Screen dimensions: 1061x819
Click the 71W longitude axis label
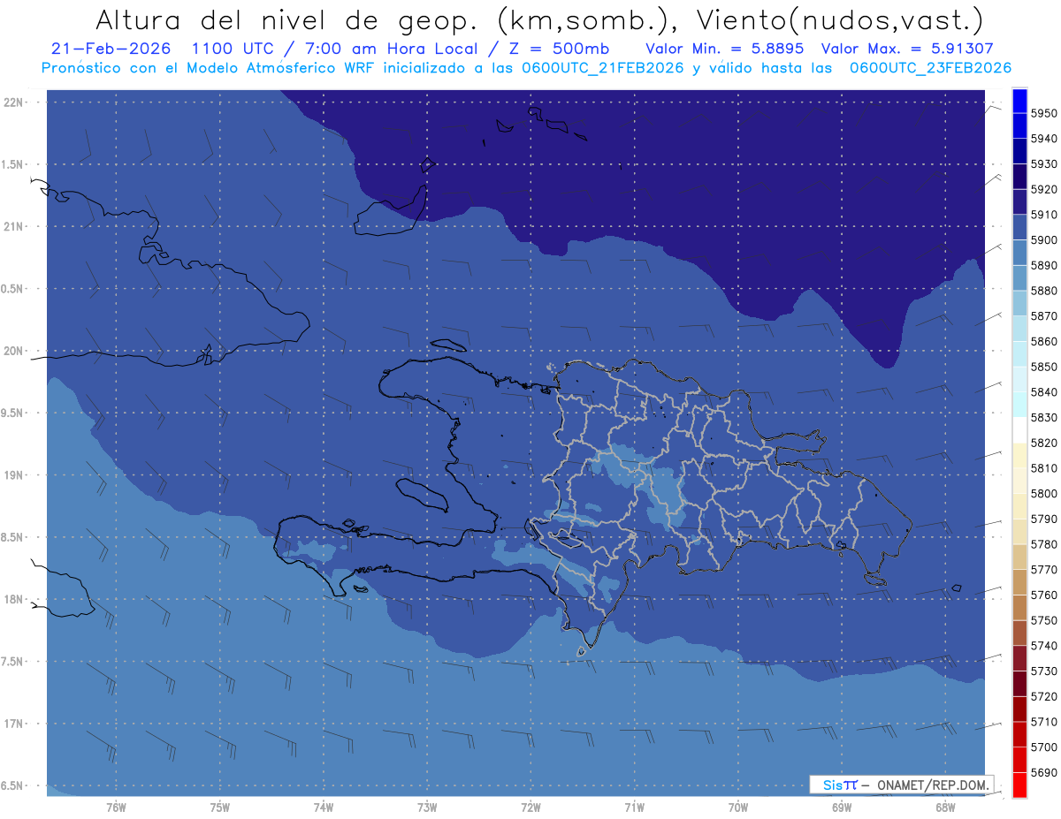[x=634, y=807]
